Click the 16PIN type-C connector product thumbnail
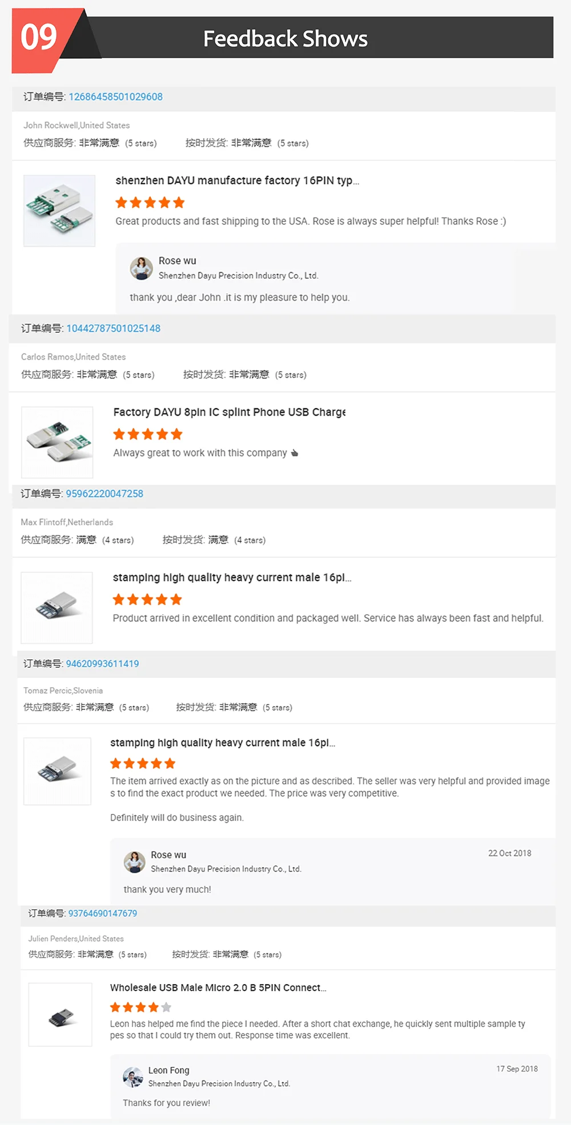The width and height of the screenshot is (571, 1125). (x=59, y=211)
